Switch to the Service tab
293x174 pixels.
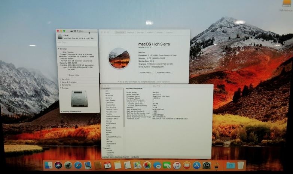click(x=170, y=32)
